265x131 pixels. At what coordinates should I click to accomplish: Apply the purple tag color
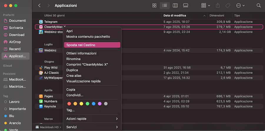click(x=99, y=103)
